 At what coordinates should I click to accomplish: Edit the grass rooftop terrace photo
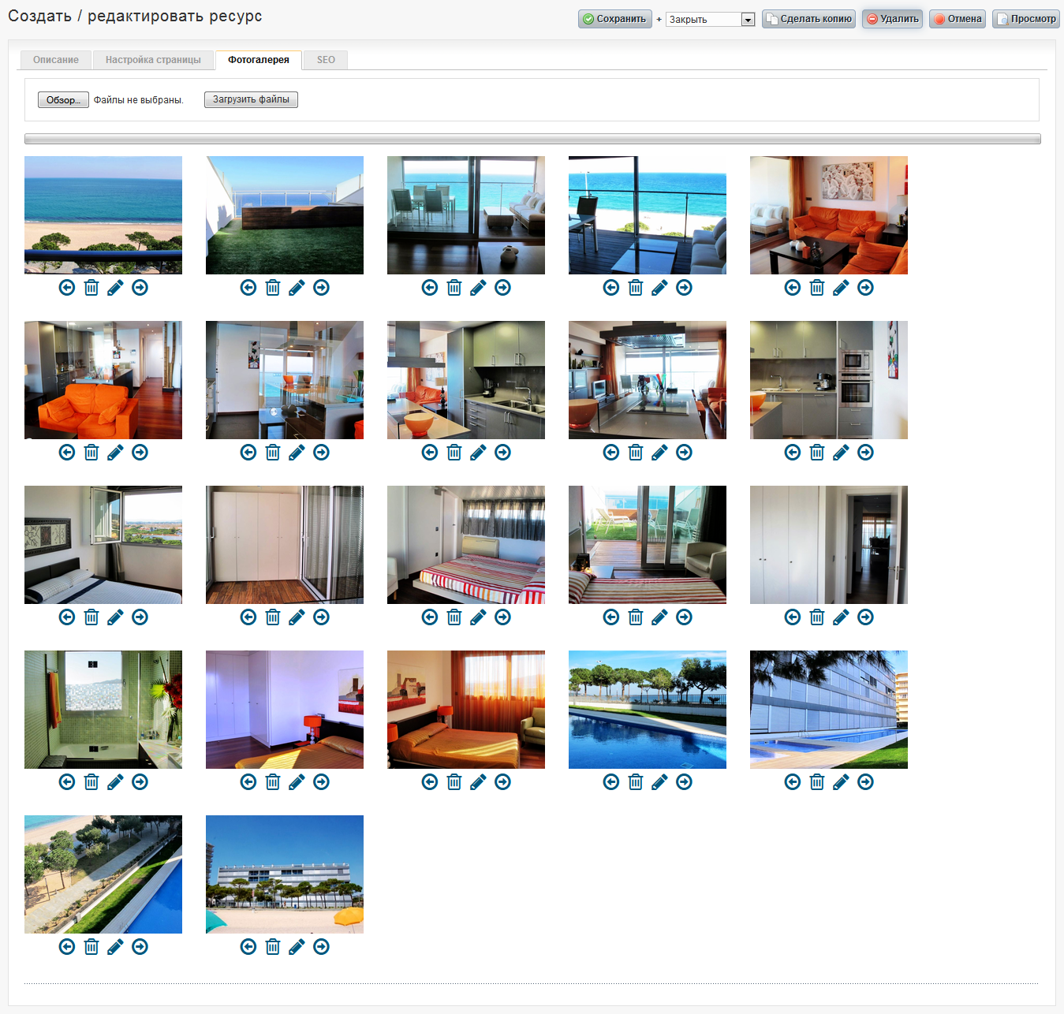[x=297, y=288]
